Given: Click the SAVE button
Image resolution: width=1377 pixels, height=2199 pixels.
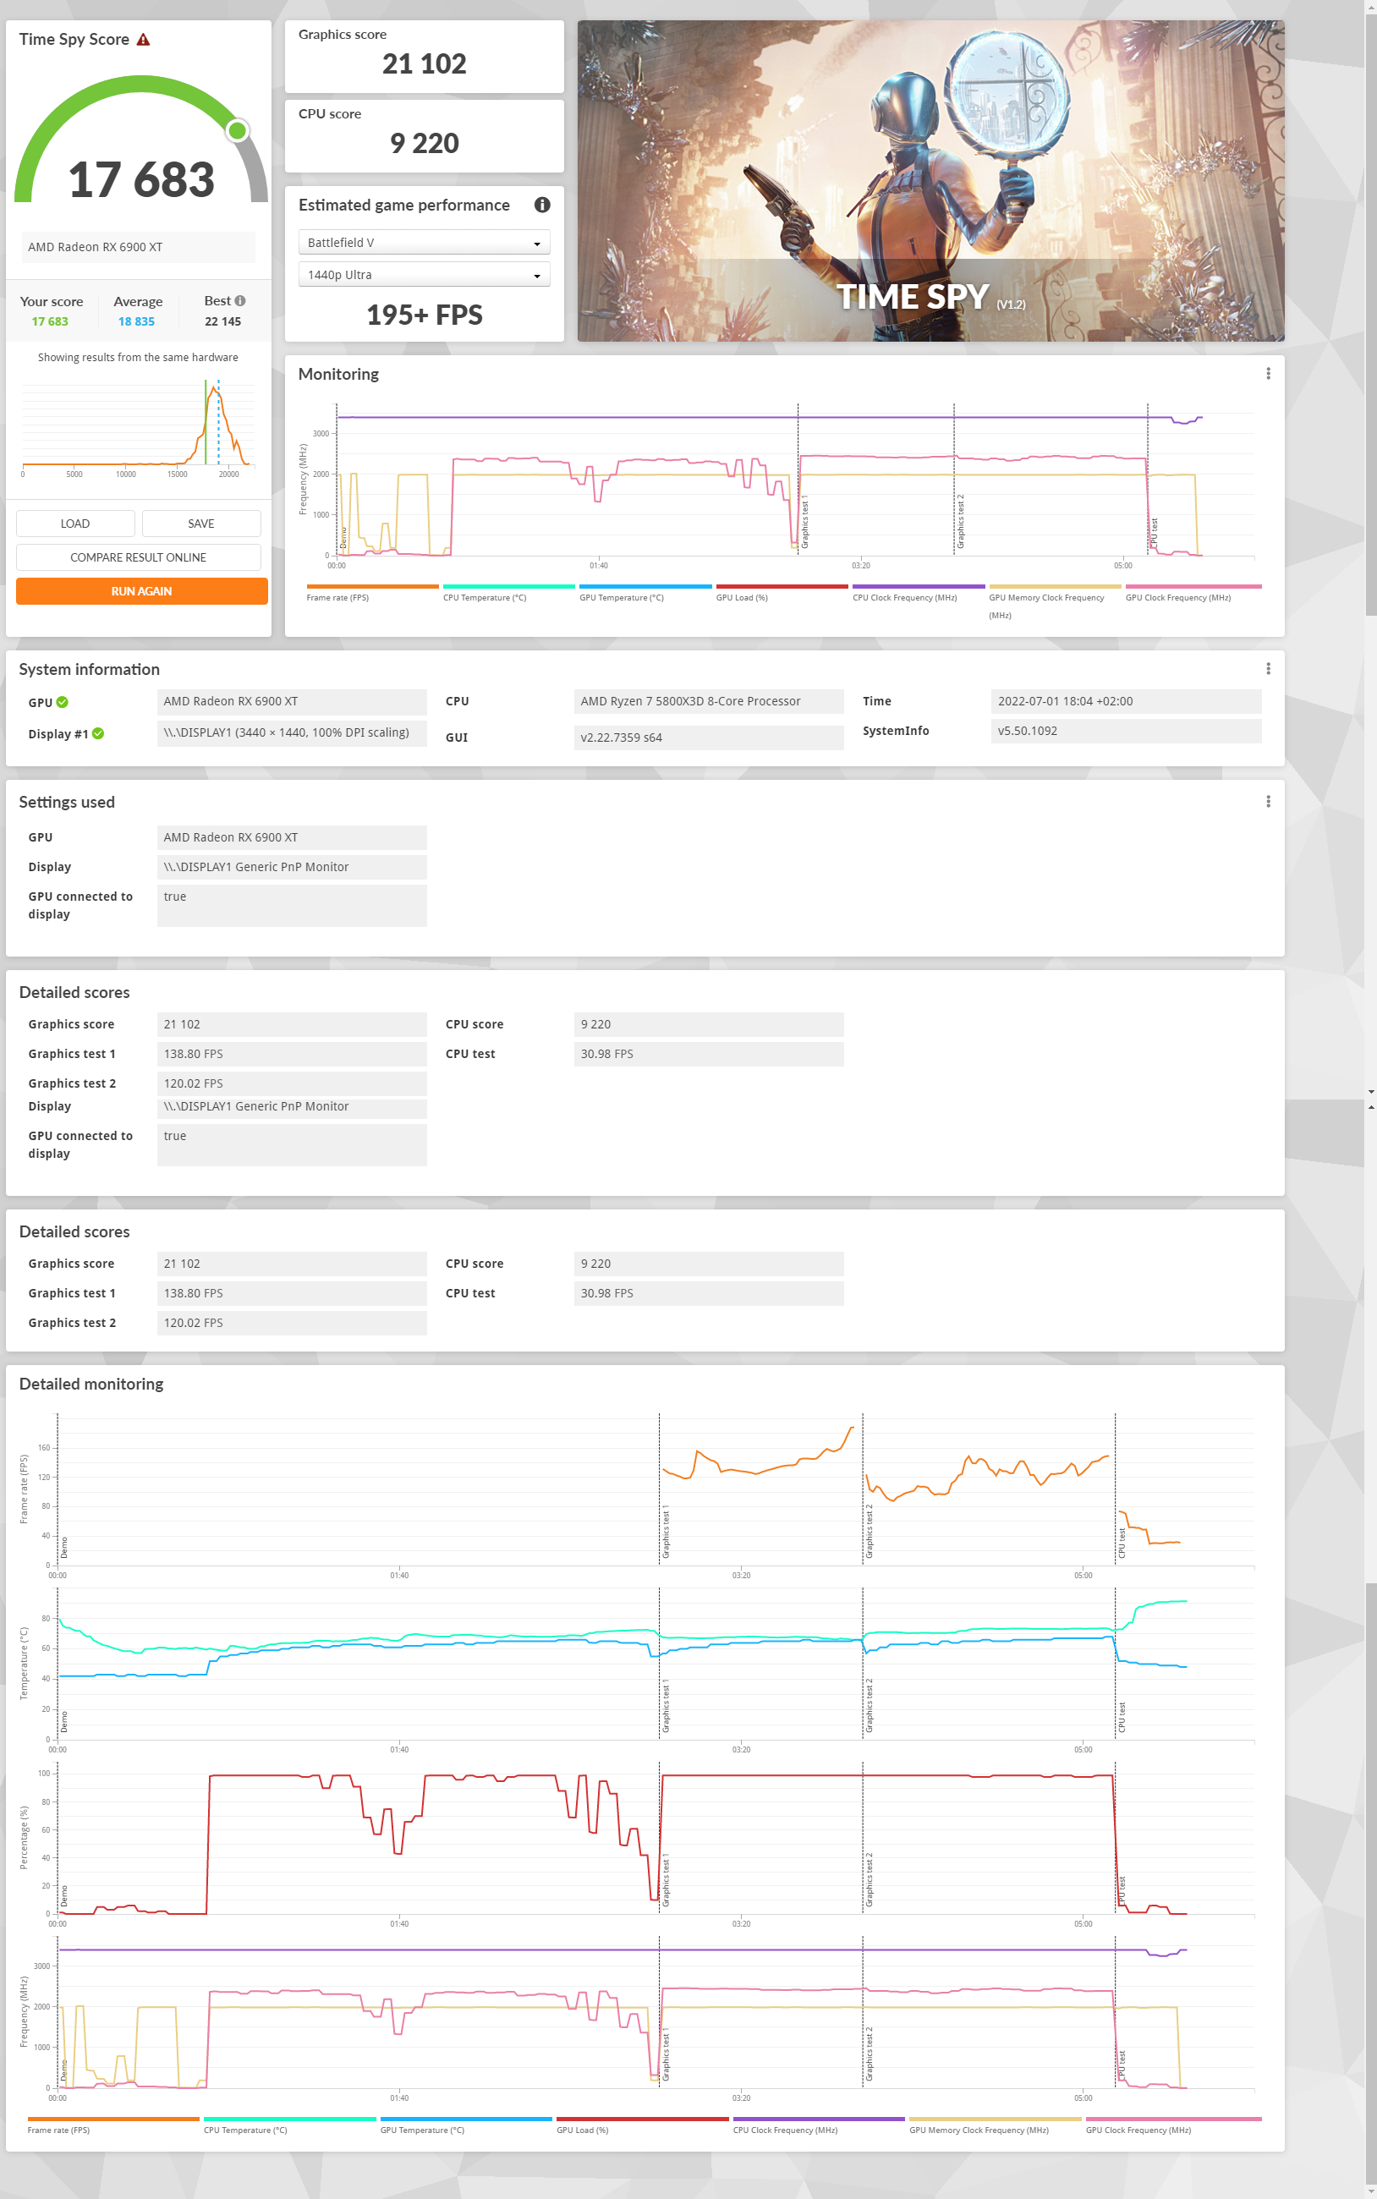Looking at the screenshot, I should [x=201, y=524].
